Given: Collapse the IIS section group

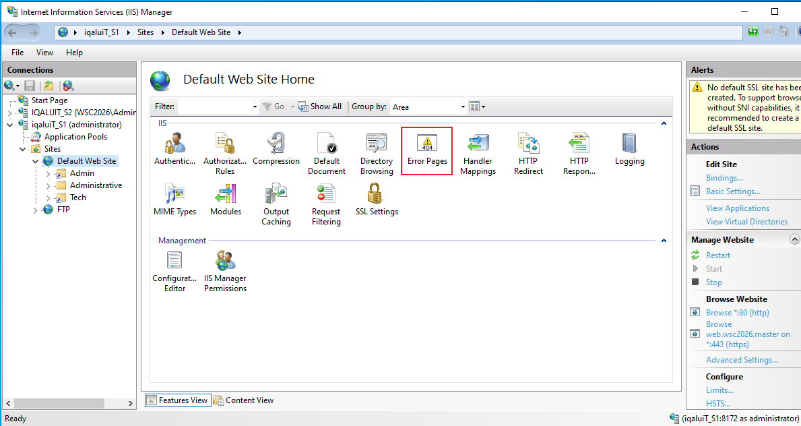Looking at the screenshot, I should (664, 123).
